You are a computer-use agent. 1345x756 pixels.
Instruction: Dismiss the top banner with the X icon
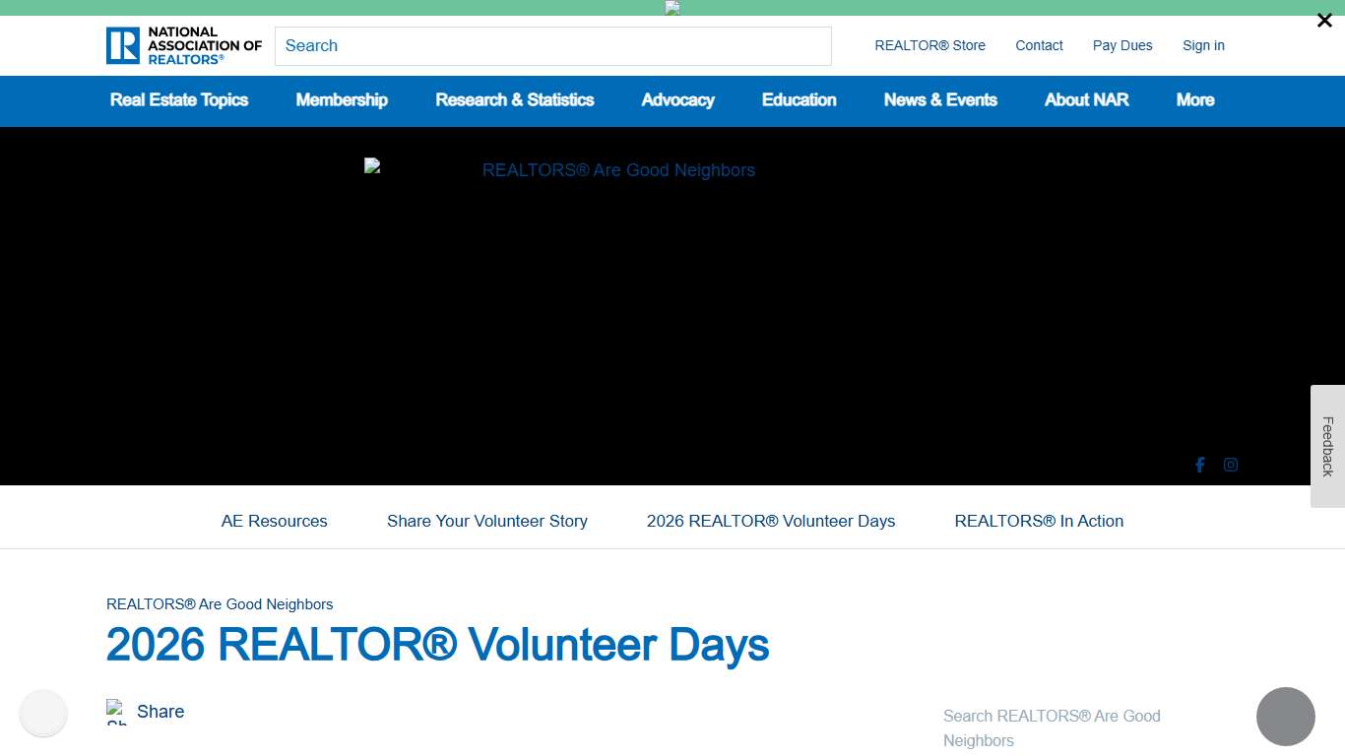(x=1324, y=20)
